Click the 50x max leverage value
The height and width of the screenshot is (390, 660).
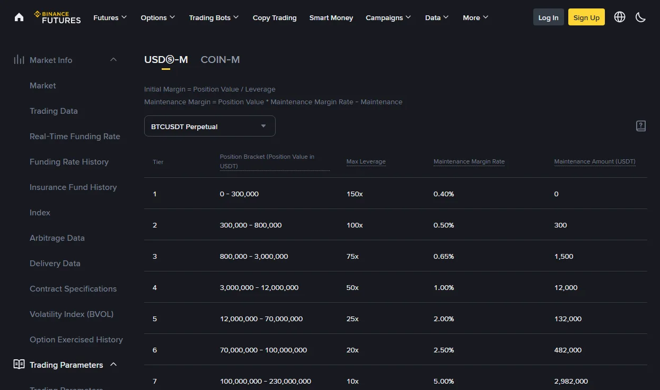[353, 287]
